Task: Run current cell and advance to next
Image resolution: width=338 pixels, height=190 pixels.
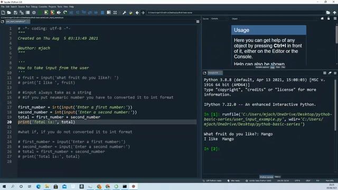Action: (52, 13)
